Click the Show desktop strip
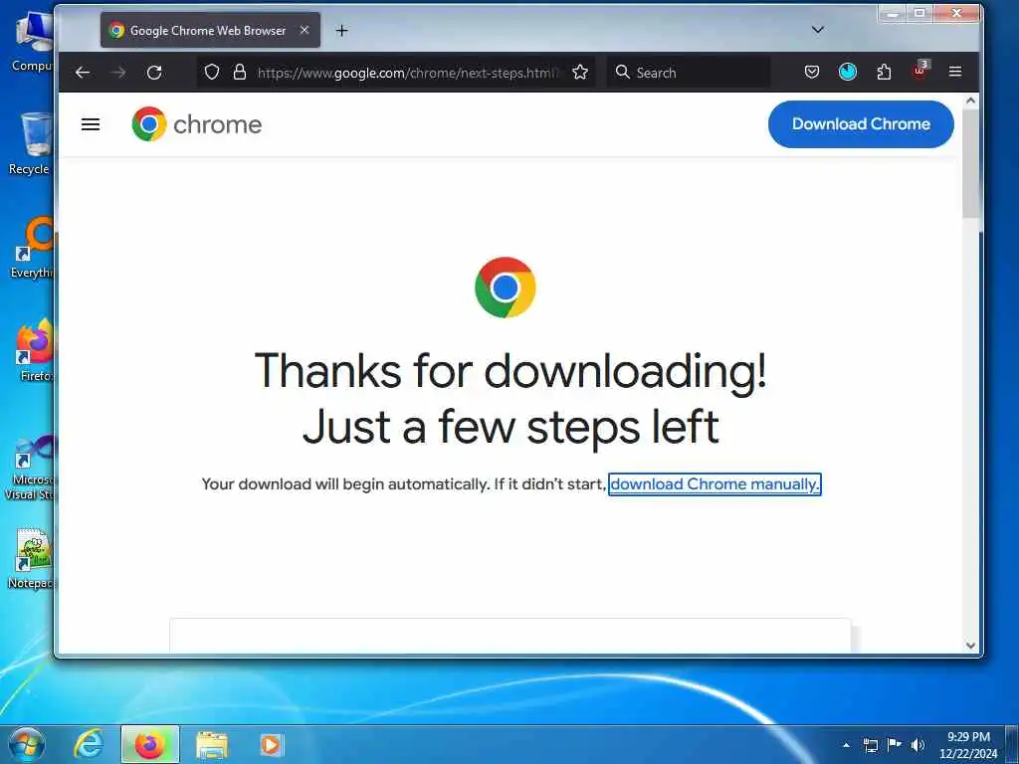Viewport: 1019px width, 764px height. pyautogui.click(x=1012, y=744)
